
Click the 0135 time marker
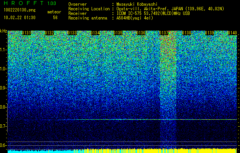point(118,33)
